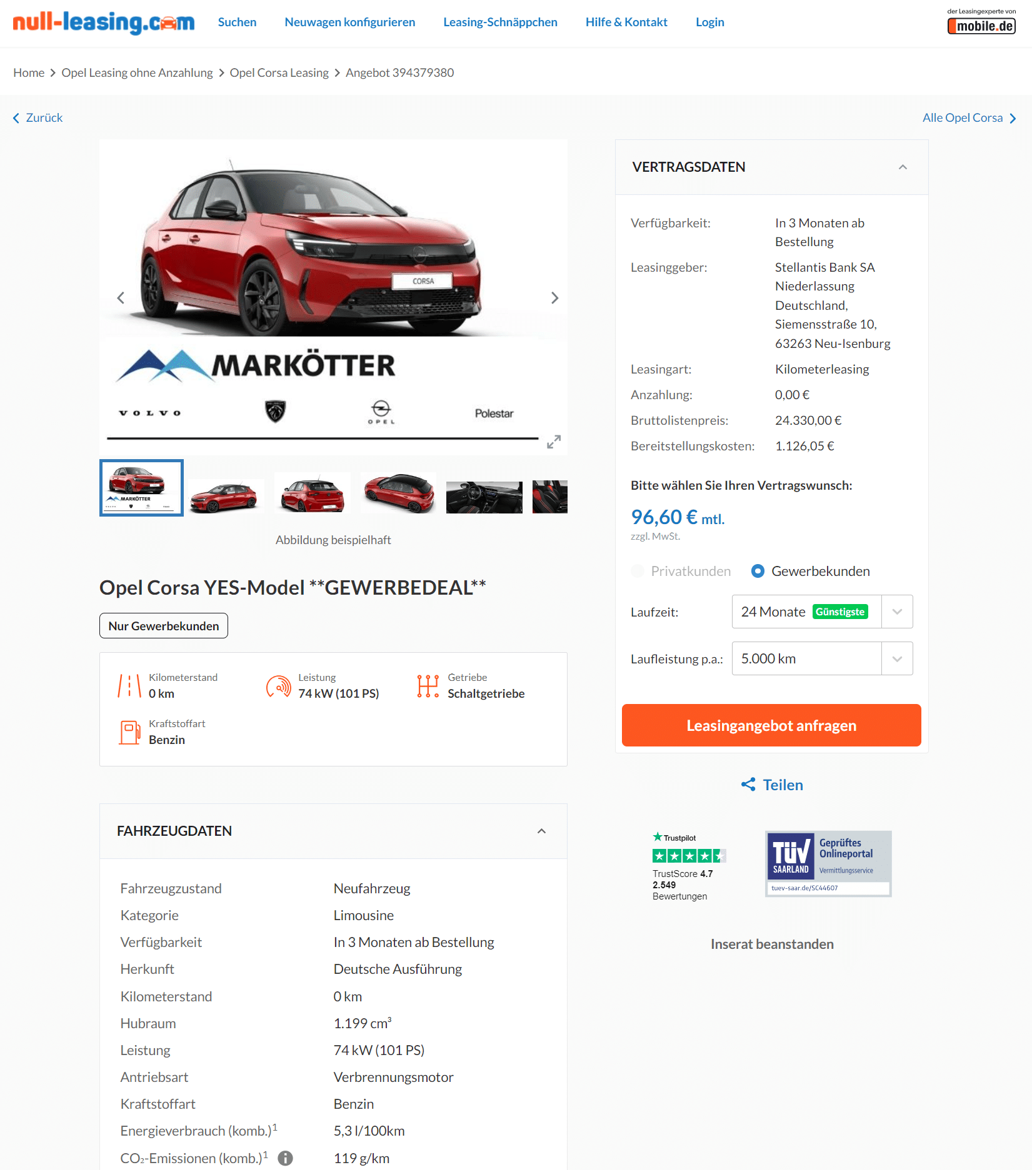Expand car image to fullscreen

(x=554, y=442)
